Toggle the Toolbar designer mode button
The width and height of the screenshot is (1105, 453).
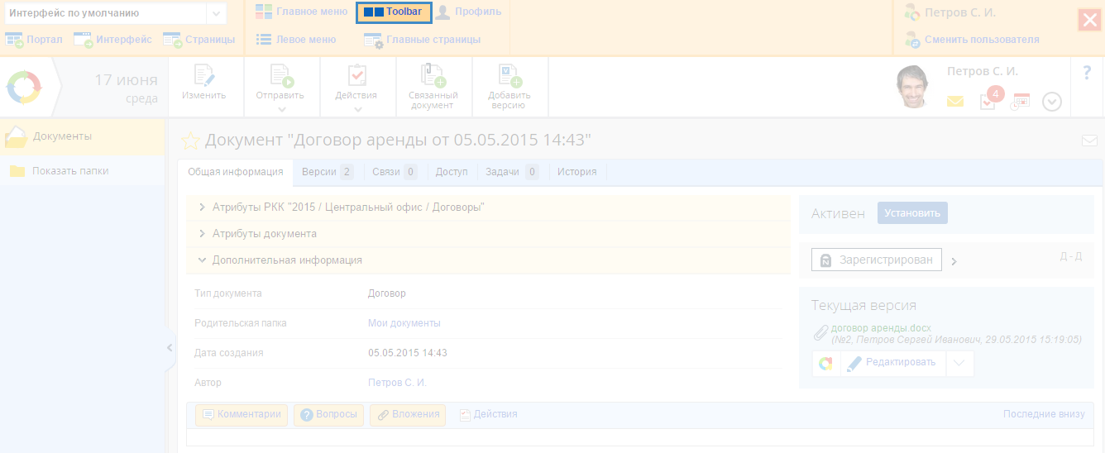[394, 12]
